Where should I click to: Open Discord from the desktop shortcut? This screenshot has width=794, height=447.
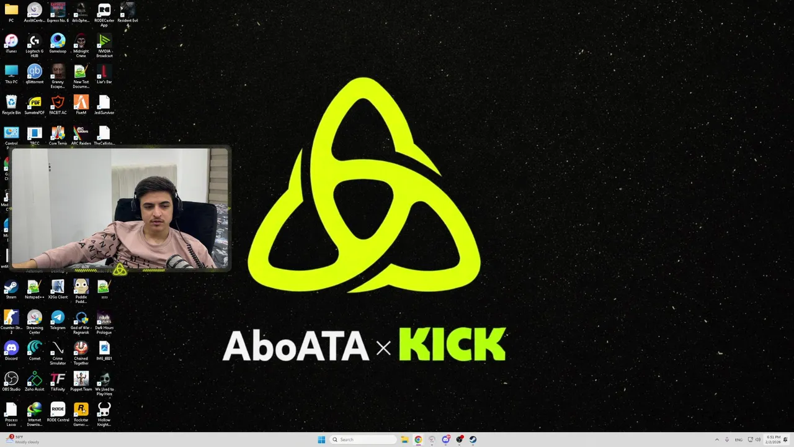(x=11, y=351)
